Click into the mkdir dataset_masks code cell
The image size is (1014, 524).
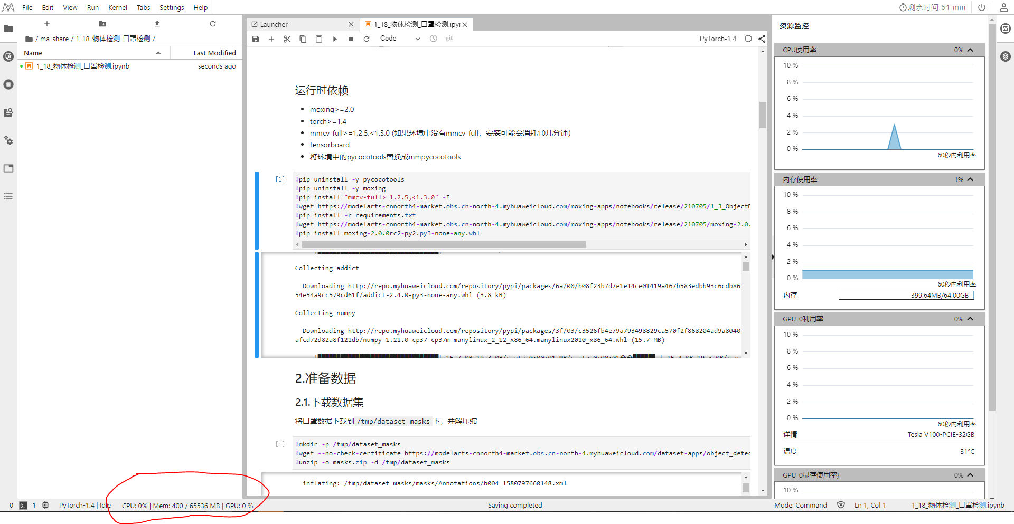pyautogui.click(x=522, y=453)
